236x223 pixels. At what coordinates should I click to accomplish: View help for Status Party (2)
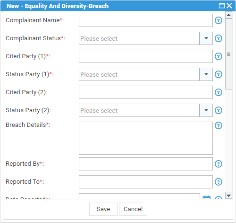[219, 110]
